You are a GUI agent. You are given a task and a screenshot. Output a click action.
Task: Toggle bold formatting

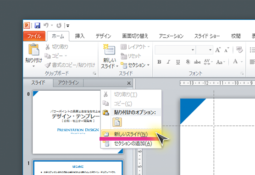160,62
